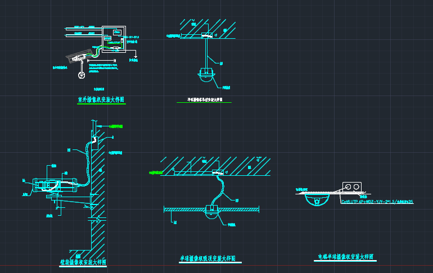
Task: Select the outdoor camera title 室外摄像机安装大样图
Action: coord(100,100)
